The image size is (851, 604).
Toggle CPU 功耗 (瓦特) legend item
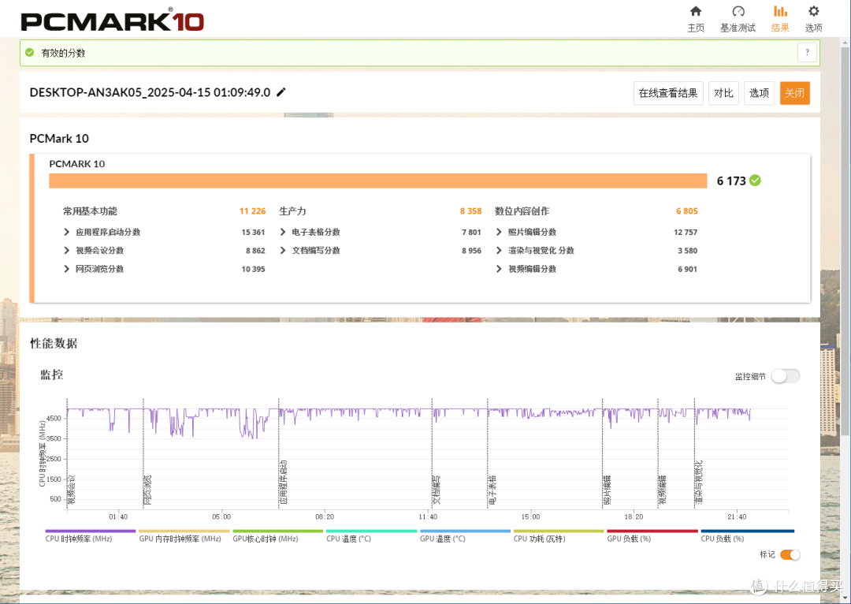click(x=559, y=535)
